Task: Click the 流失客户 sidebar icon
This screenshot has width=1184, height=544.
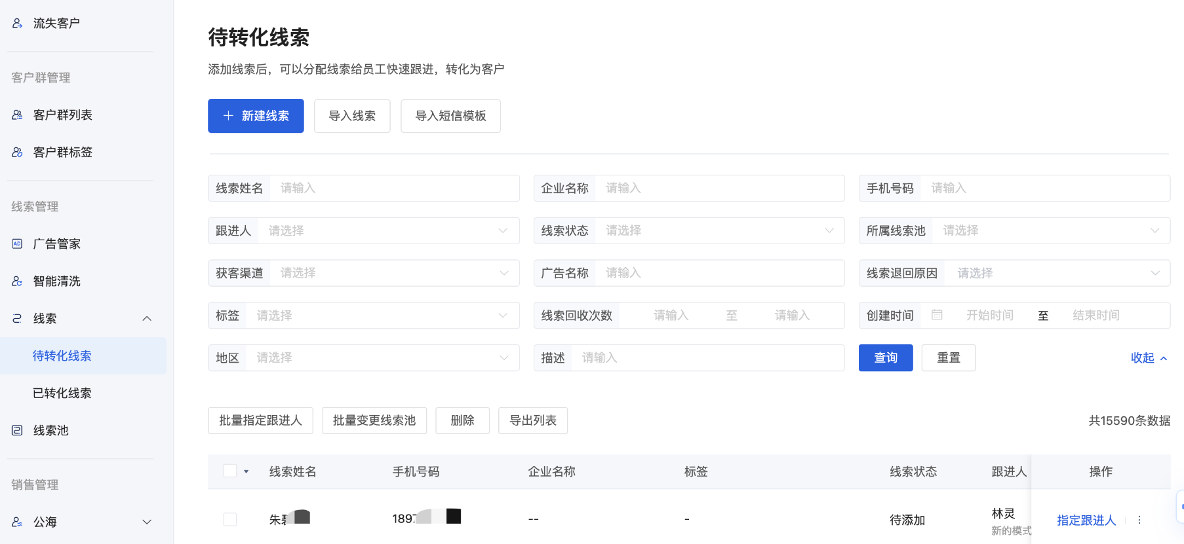Action: [18, 24]
